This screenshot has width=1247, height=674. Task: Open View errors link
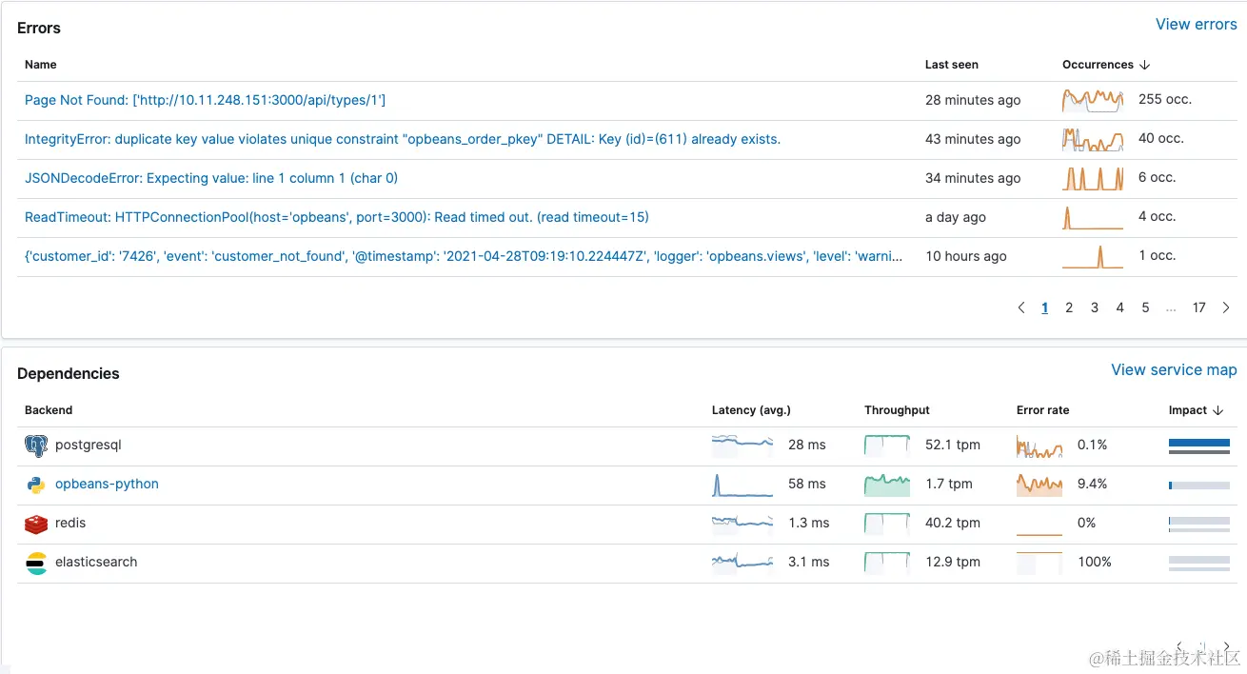[x=1196, y=25]
